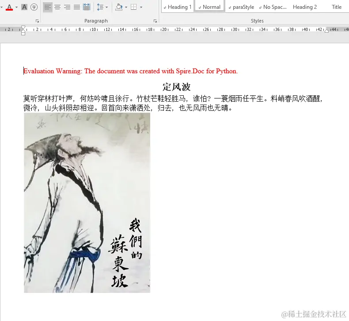This screenshot has width=349, height=321.
Task: Click the first line indent marker on ruler
Action: (x=23, y=27)
